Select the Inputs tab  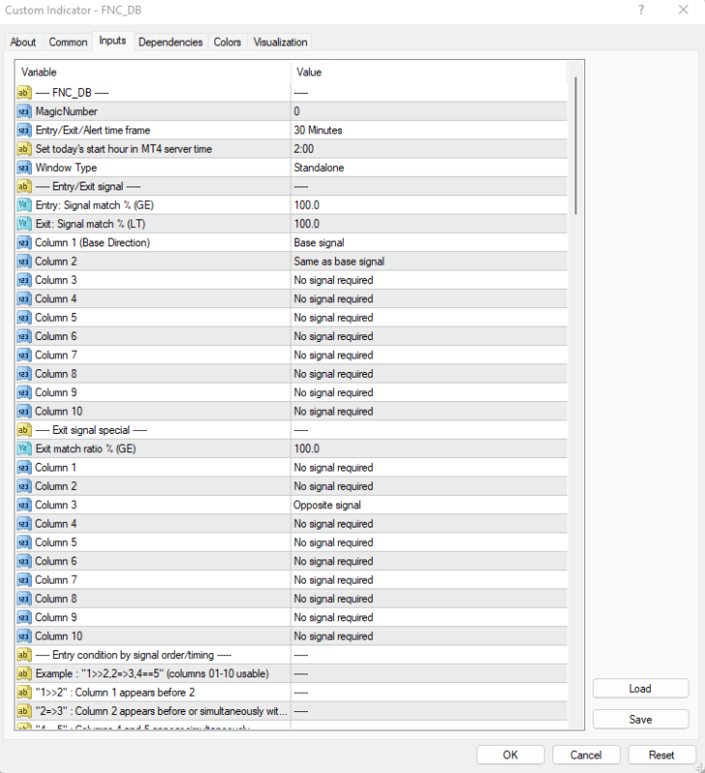(x=113, y=41)
